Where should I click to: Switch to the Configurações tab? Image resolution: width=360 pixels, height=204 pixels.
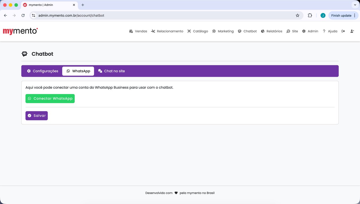[43, 71]
